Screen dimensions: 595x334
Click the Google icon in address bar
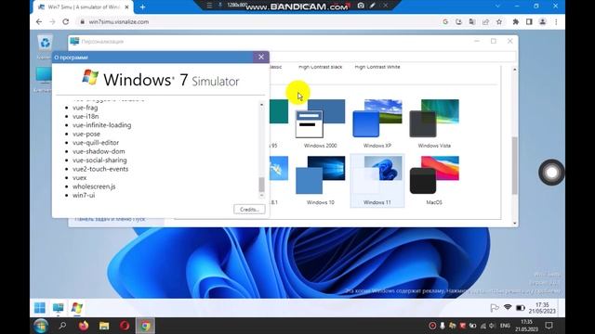(445, 22)
